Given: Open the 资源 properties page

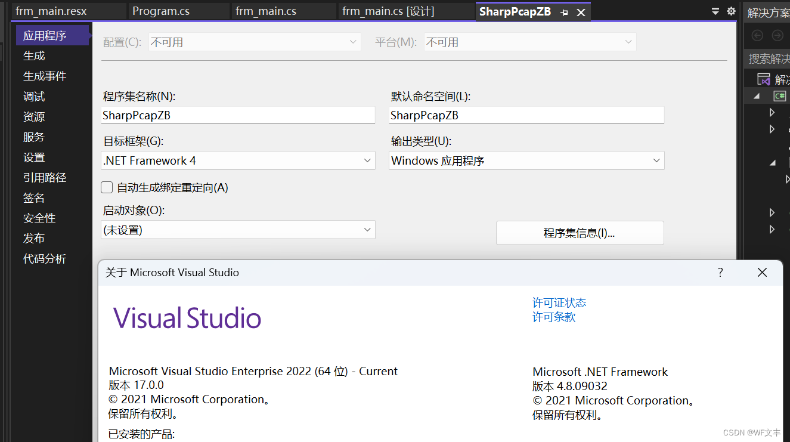Looking at the screenshot, I should pyautogui.click(x=34, y=116).
